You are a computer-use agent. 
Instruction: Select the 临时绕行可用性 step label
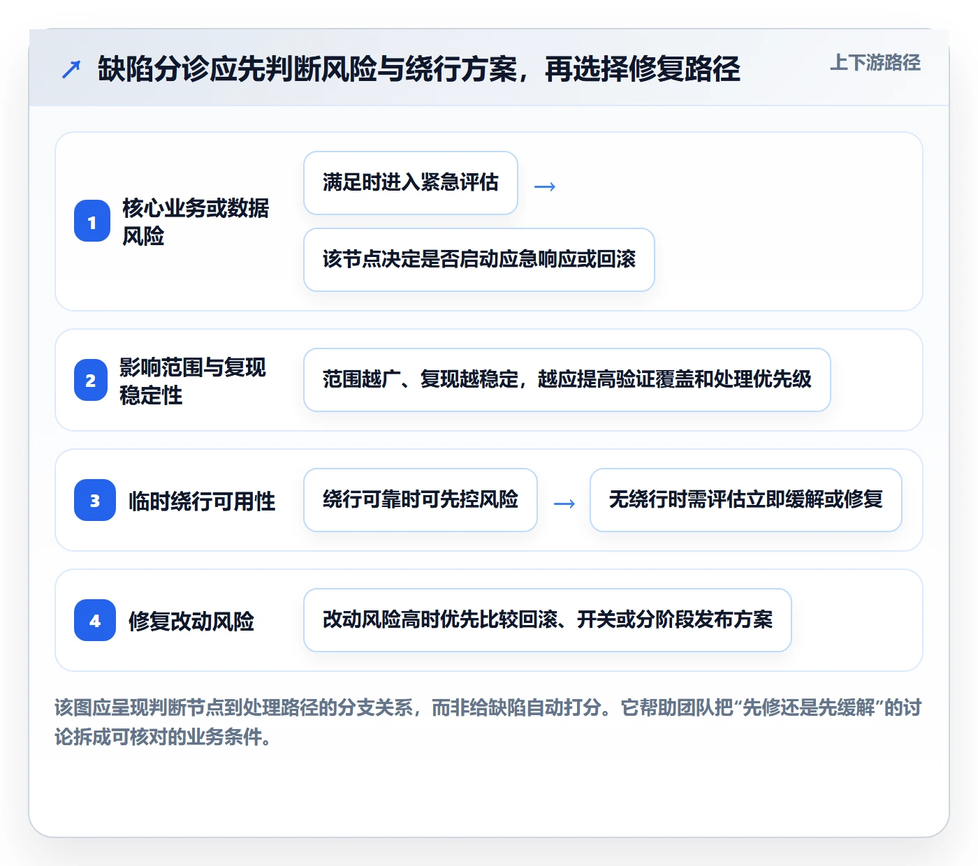click(x=202, y=501)
